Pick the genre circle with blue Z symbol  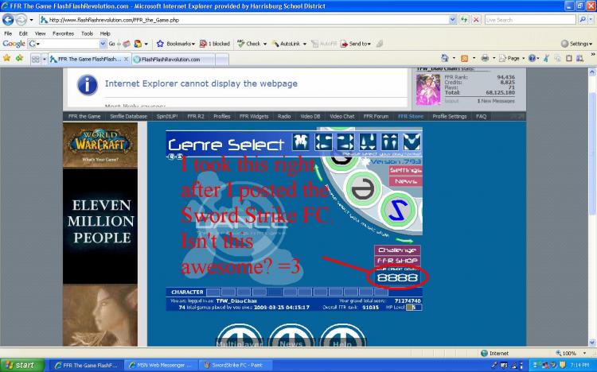(x=398, y=211)
